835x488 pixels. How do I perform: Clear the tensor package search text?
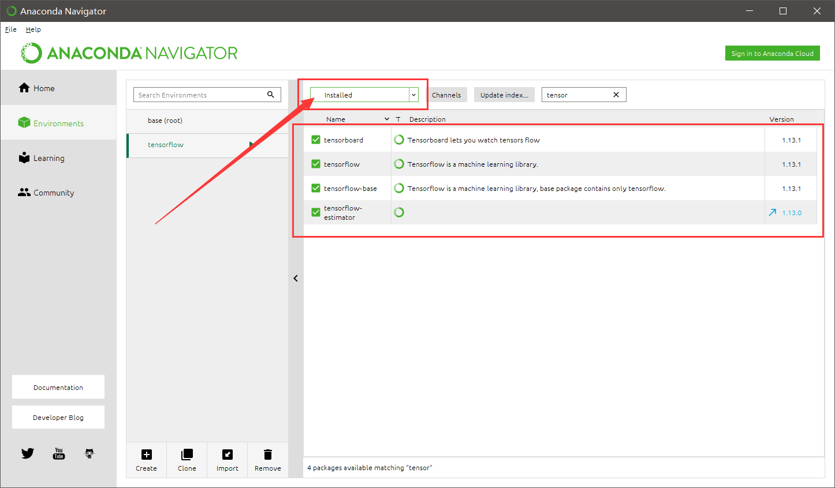(x=616, y=95)
